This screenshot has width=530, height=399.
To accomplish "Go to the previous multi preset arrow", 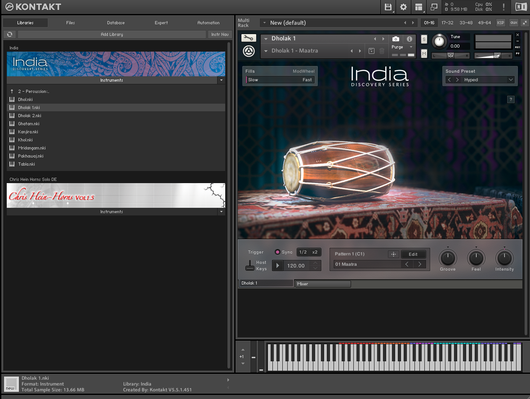I will point(405,22).
